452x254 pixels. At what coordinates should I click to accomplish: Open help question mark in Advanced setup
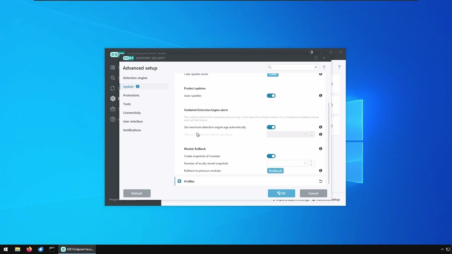[x=324, y=67]
